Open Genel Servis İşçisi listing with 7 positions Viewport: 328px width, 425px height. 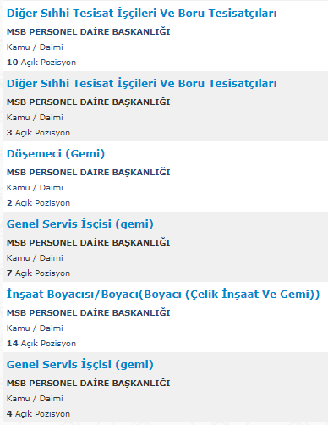tap(80, 224)
